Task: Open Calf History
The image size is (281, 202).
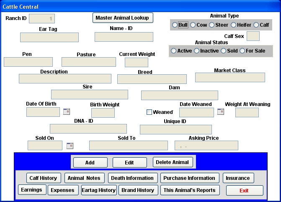Action: tap(43, 178)
